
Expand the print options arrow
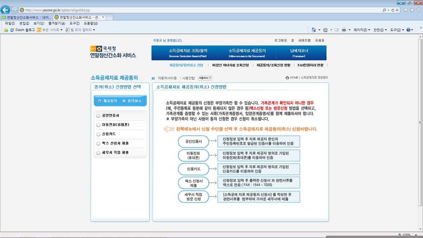coord(349,30)
